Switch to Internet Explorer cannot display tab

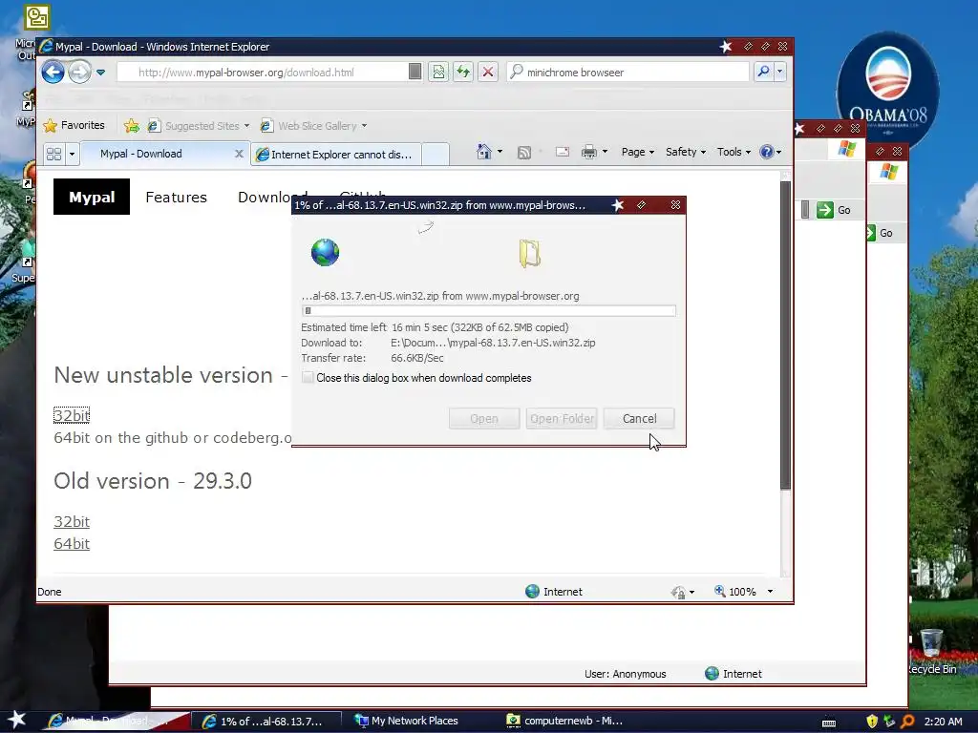pyautogui.click(x=335, y=155)
